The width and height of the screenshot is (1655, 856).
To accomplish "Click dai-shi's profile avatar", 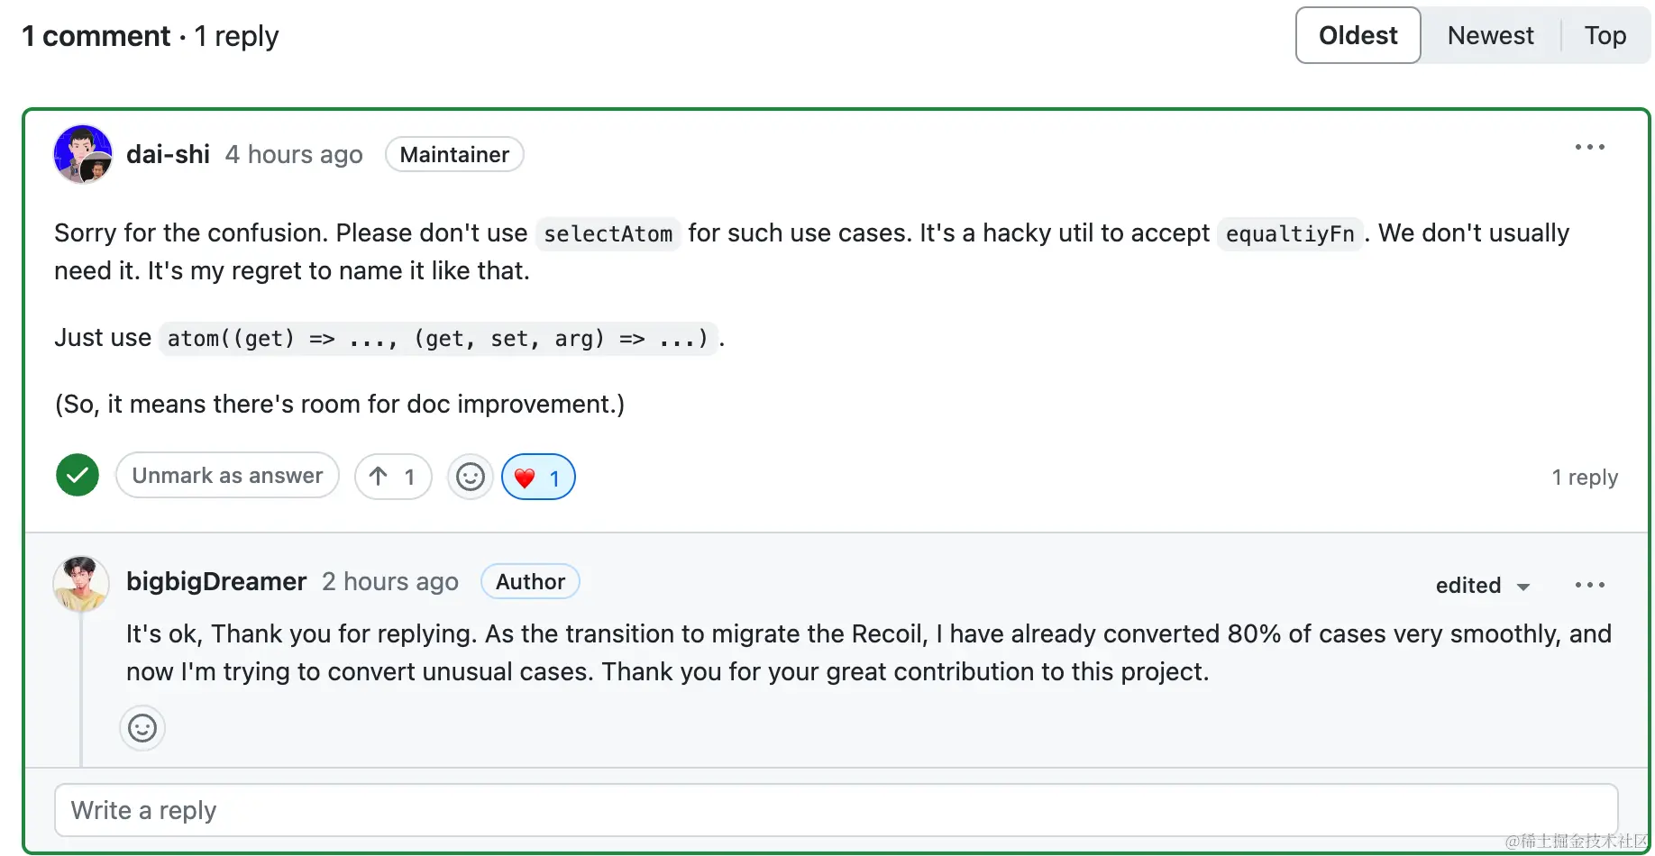I will 83,154.
